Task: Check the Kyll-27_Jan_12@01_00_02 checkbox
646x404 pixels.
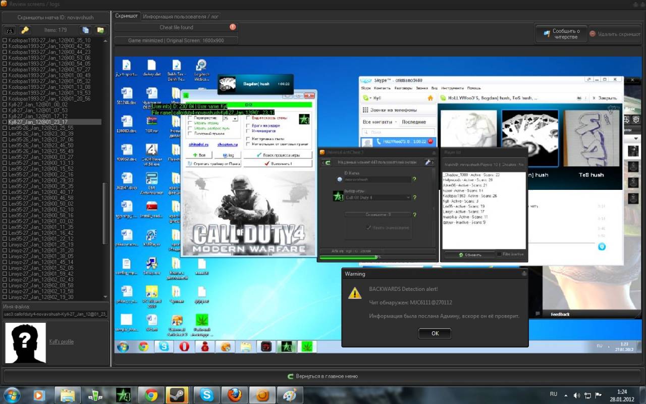Action: click(x=5, y=105)
